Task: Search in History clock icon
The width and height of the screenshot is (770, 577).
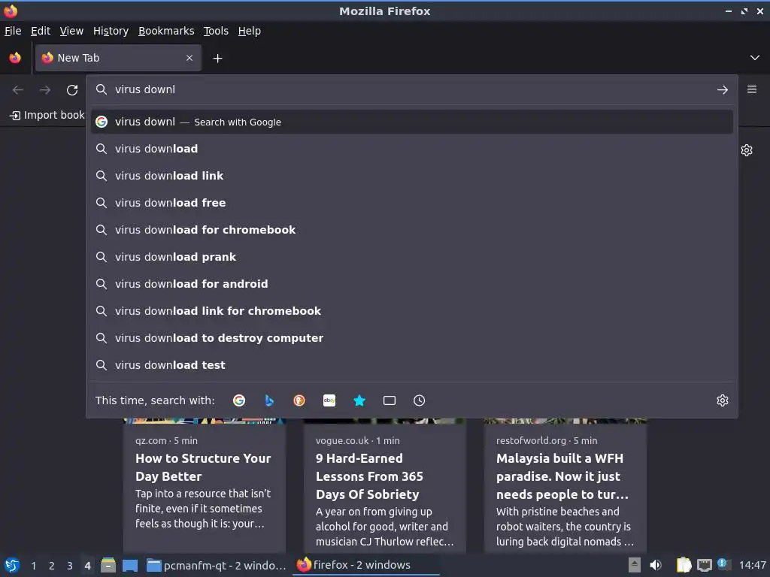Action: pos(420,400)
